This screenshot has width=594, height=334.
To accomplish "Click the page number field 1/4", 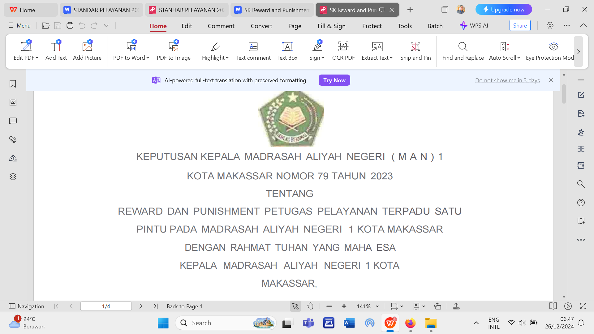I will click(x=106, y=306).
